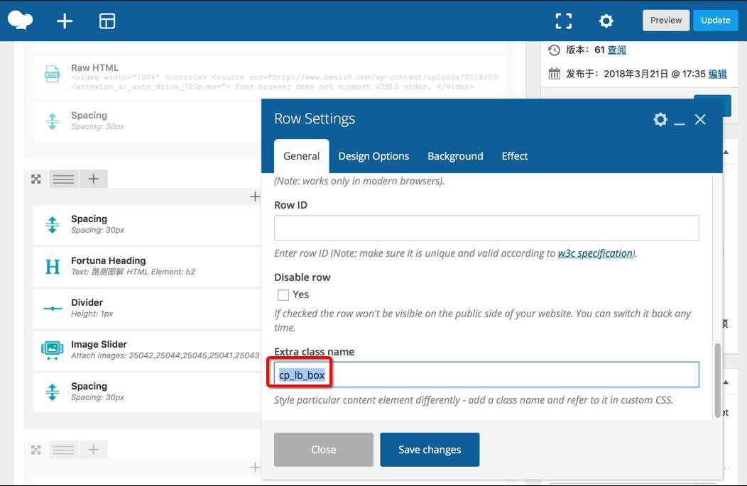Select the Image Slider element title
The height and width of the screenshot is (486, 747).
pyautogui.click(x=99, y=344)
